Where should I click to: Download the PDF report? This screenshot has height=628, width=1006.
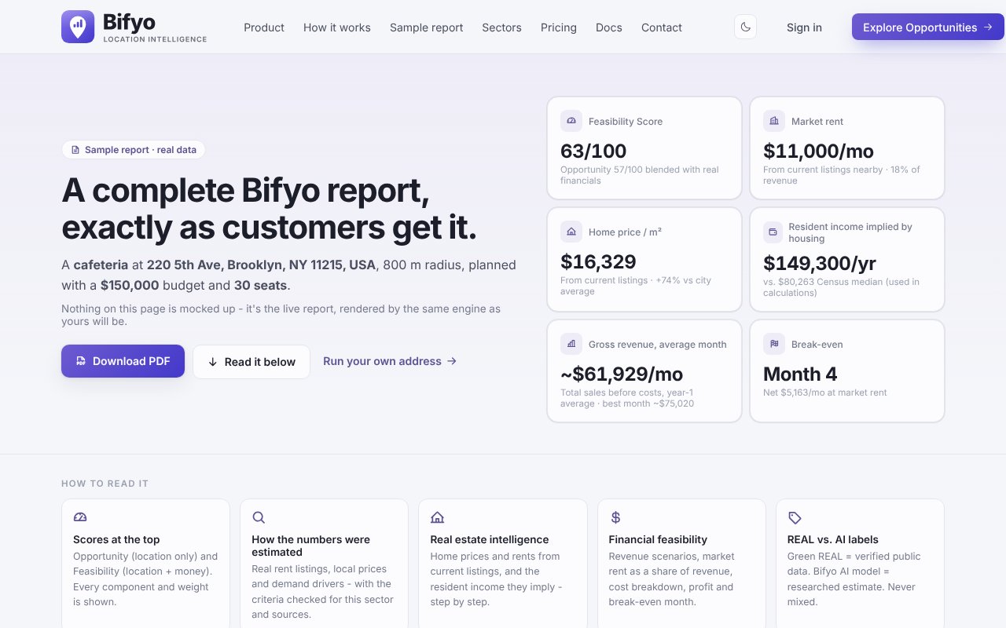coord(123,361)
